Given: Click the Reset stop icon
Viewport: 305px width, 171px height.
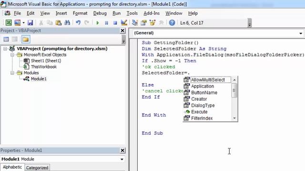Looking at the screenshot, I should 115,23.
